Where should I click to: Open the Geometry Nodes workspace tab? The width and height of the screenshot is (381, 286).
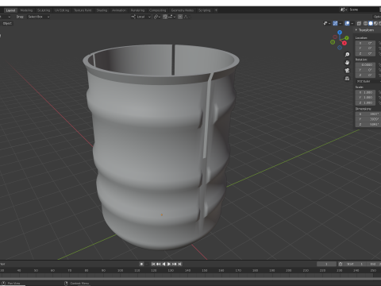pyautogui.click(x=183, y=10)
